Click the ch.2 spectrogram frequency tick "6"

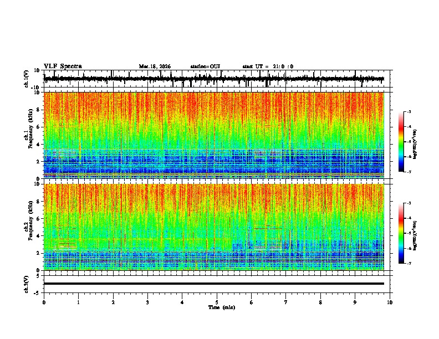[x=38, y=219]
